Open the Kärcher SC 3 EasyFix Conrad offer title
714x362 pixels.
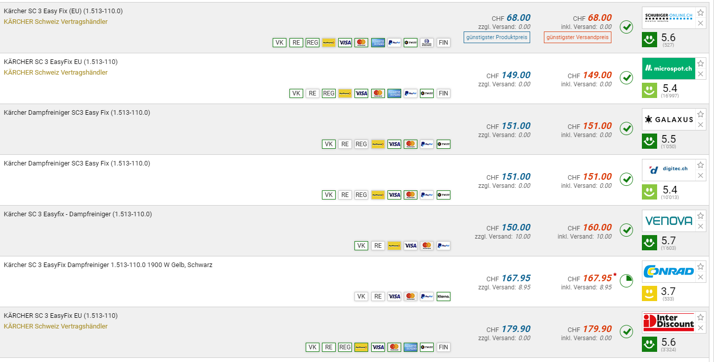point(108,265)
